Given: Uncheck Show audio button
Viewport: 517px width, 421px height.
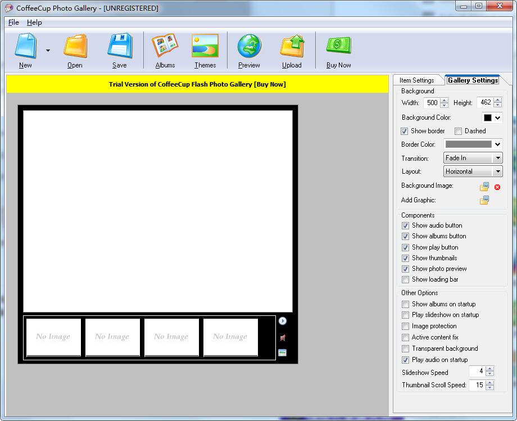Looking at the screenshot, I should (x=405, y=226).
